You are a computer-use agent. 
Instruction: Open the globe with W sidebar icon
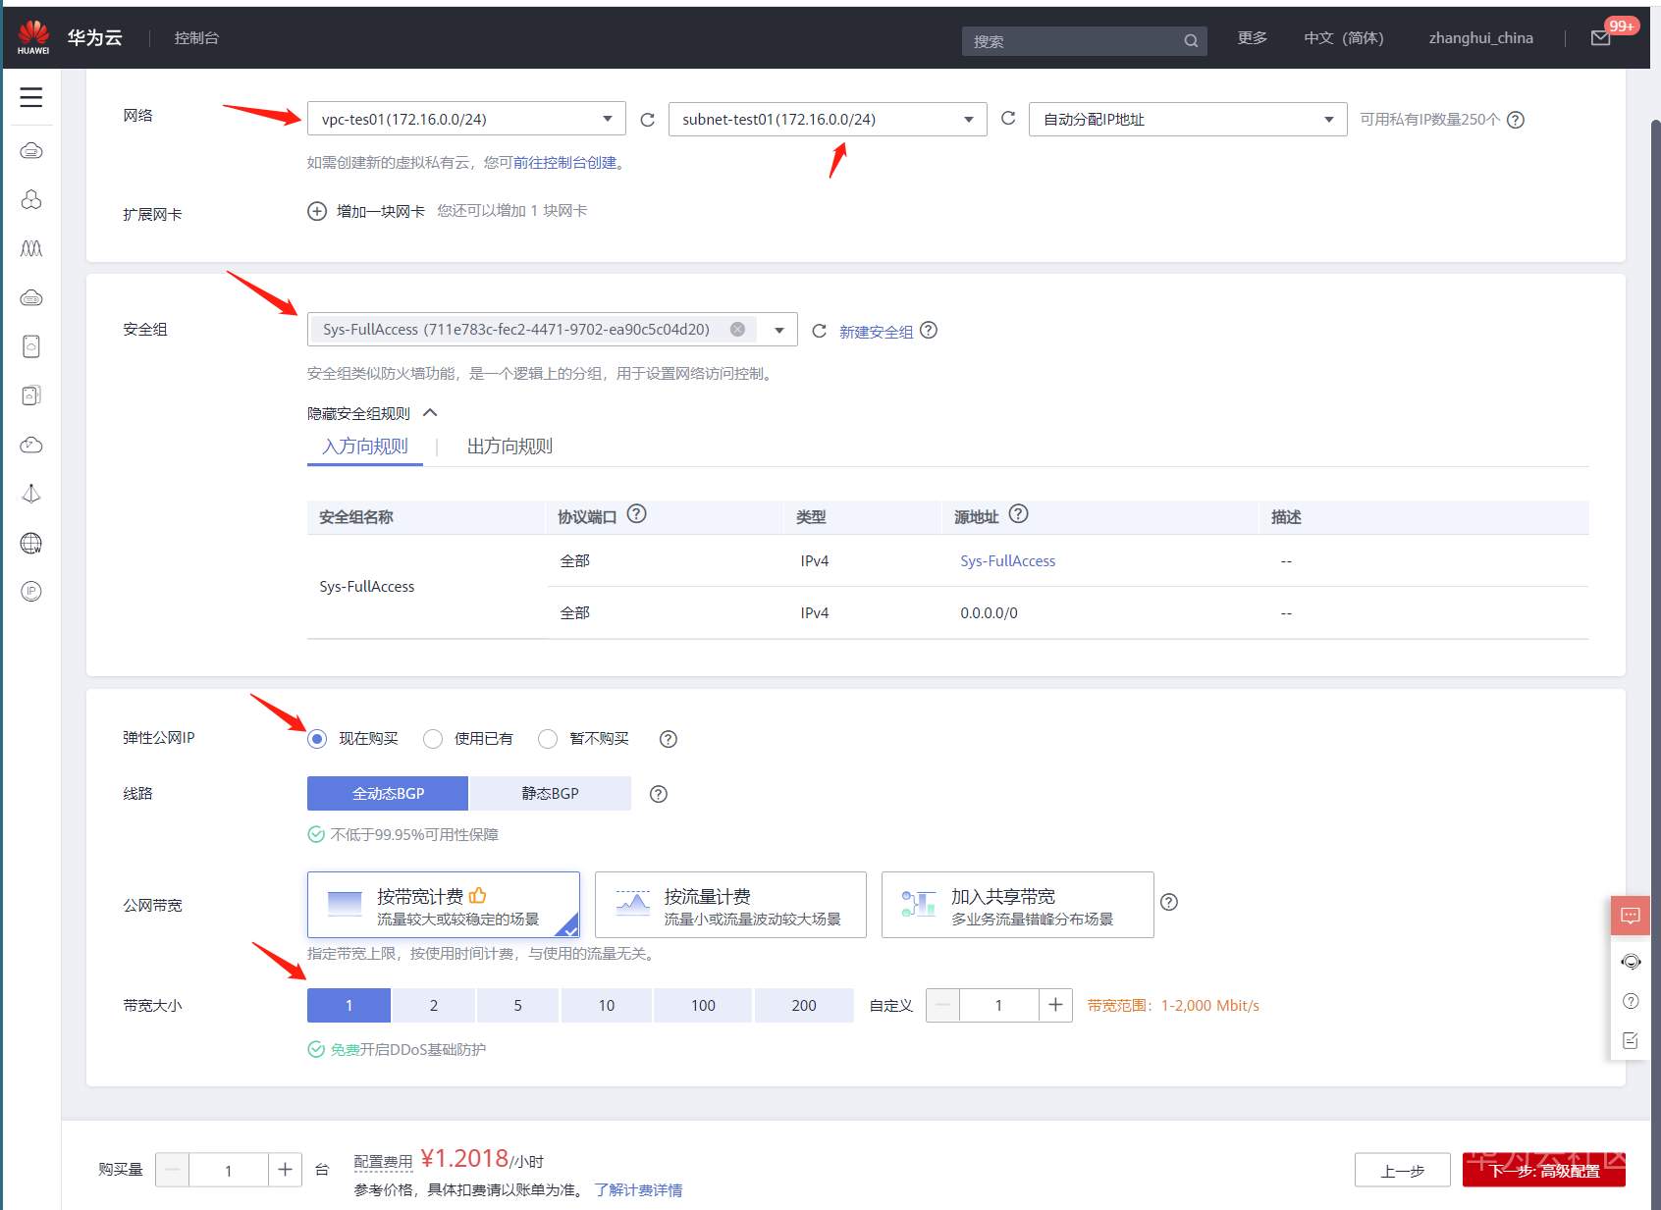tap(31, 543)
